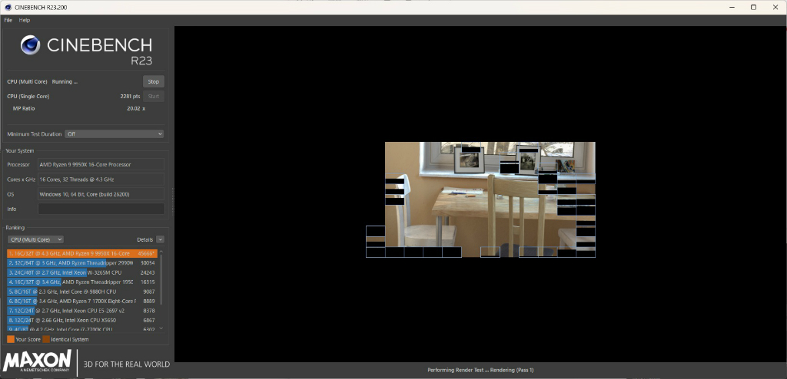Screen dimensions: 787x379
Task: Click the 45666 multi core score
Action: (x=147, y=254)
